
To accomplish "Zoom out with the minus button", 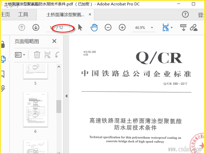I will click(108, 27).
